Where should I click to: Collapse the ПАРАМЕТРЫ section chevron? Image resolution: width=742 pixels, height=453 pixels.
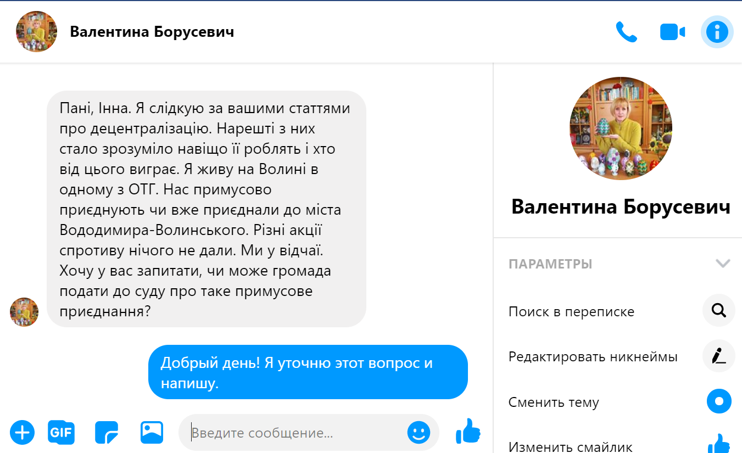723,264
